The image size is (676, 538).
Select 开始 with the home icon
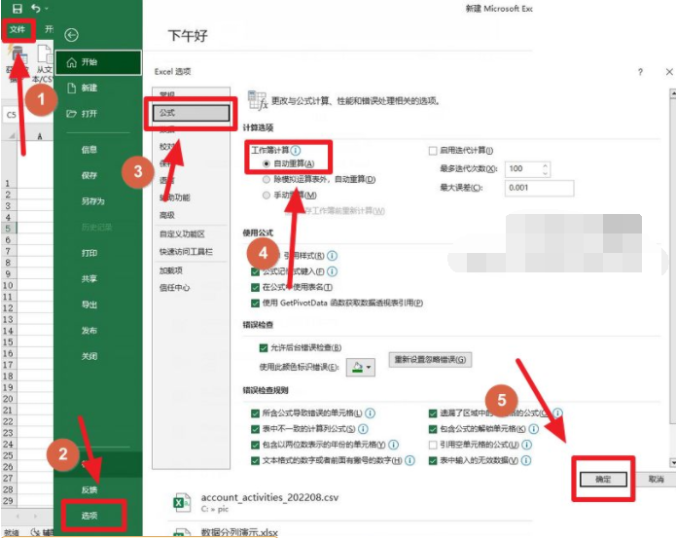click(98, 62)
